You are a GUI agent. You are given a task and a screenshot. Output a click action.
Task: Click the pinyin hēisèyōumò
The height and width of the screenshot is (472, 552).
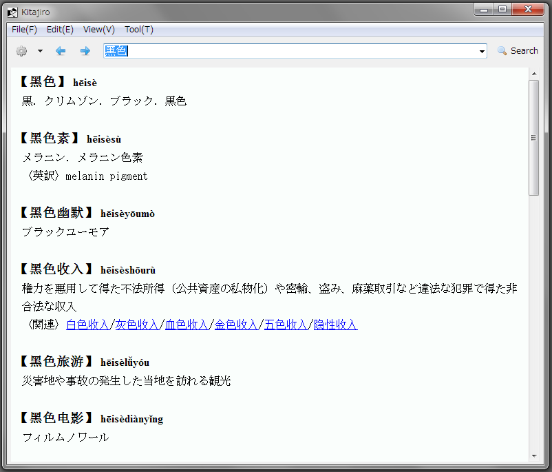click(x=127, y=214)
